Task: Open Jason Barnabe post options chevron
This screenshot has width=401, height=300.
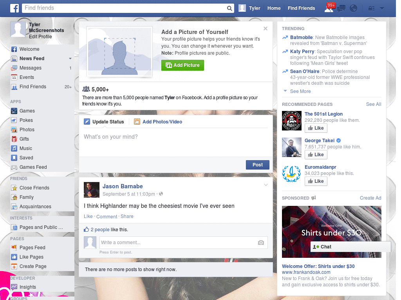Action: (x=266, y=185)
